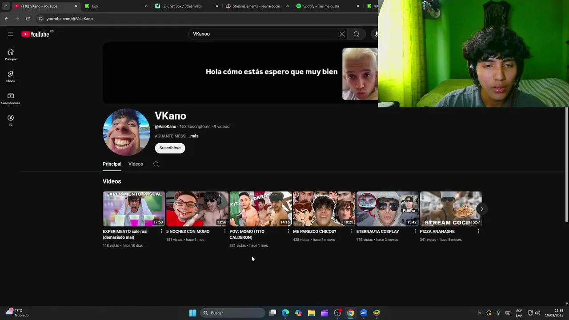Go back with browser back arrow
The image size is (569, 320).
pyautogui.click(x=6, y=19)
